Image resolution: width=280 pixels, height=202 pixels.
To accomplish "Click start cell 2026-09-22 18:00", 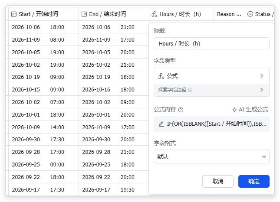I will pos(43,177).
